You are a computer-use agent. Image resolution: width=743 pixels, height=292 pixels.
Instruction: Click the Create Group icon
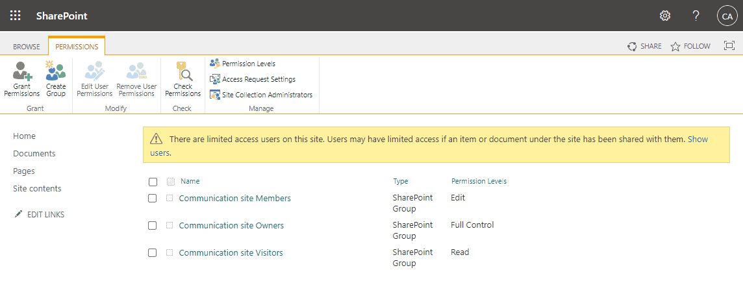[56, 71]
